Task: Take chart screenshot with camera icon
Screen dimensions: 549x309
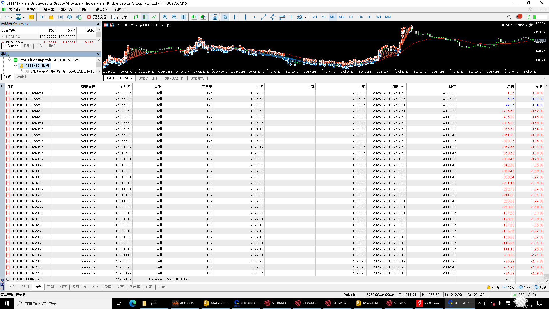Action: [x=214, y=17]
